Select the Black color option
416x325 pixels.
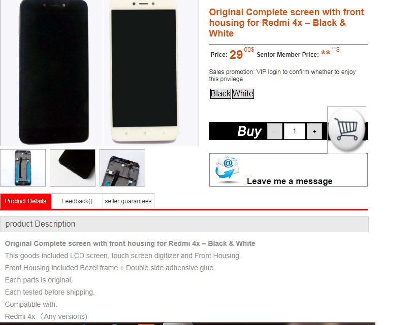tap(220, 93)
